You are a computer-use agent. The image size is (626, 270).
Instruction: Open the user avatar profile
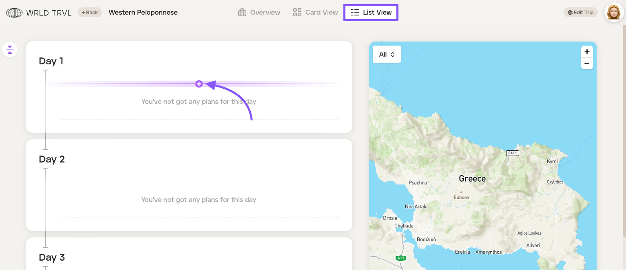[x=613, y=13]
